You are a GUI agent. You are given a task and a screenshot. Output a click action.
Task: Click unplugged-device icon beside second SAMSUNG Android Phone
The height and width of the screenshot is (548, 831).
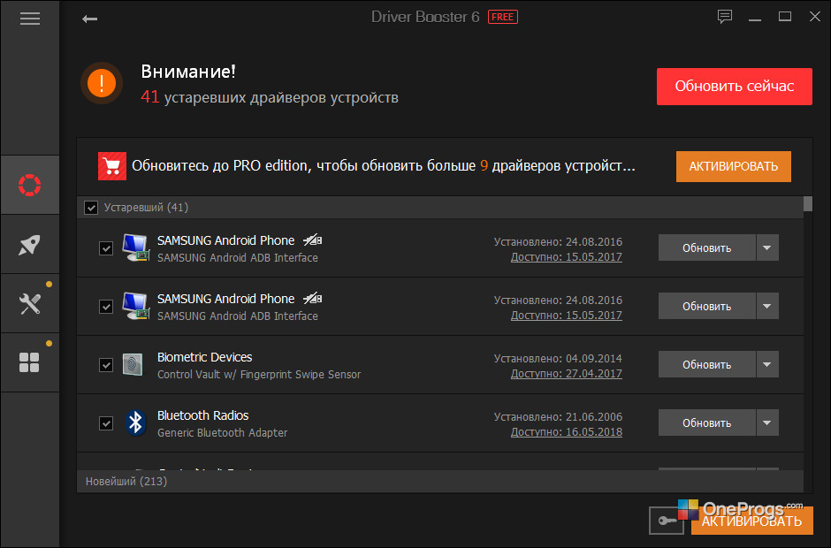(313, 299)
